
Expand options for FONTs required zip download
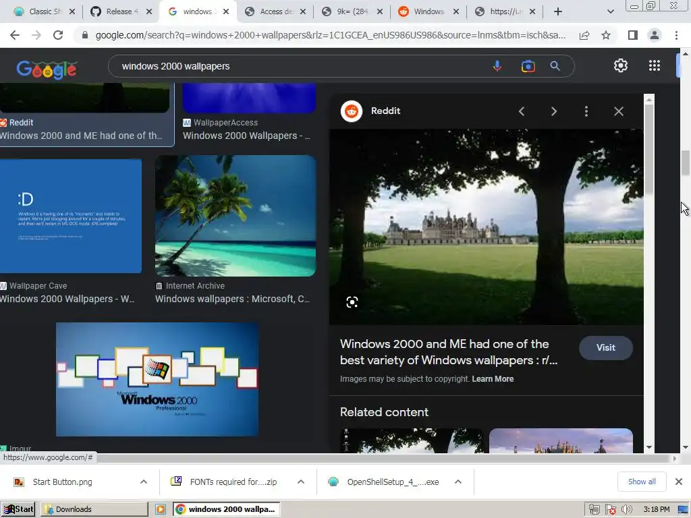point(301,482)
